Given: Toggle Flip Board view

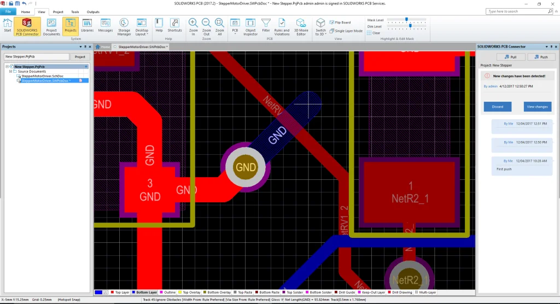Looking at the screenshot, I should [x=342, y=22].
